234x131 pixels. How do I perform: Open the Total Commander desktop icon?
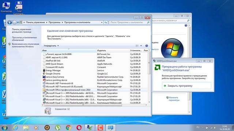point(19,8)
